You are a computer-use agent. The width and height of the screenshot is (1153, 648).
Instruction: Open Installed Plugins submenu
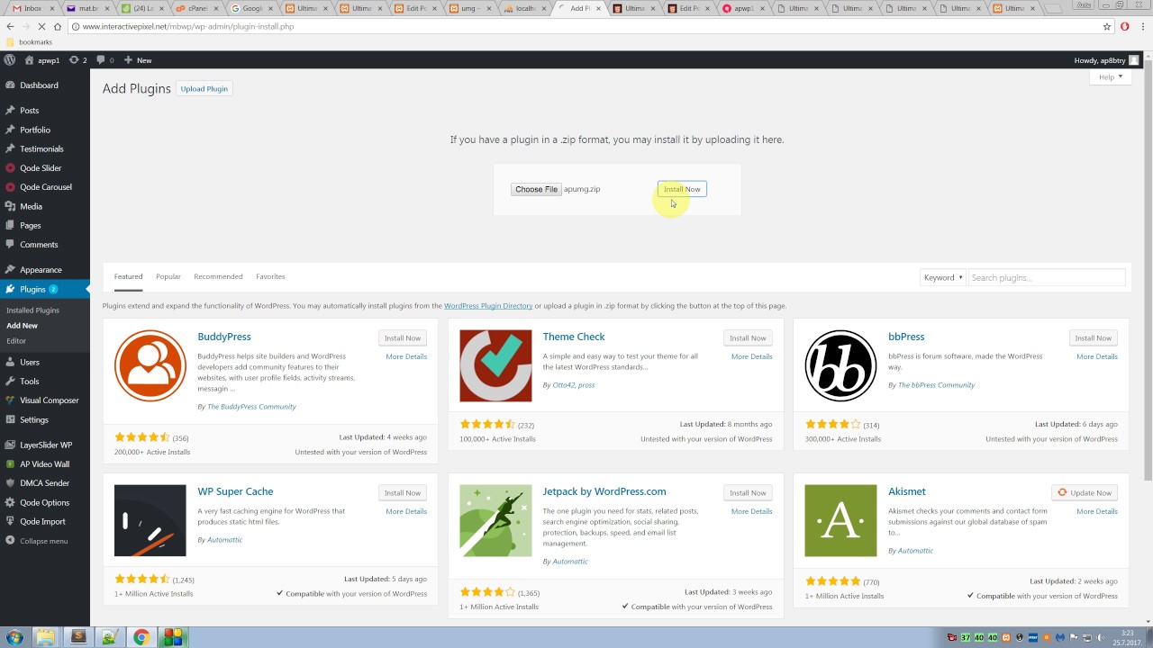tap(32, 310)
